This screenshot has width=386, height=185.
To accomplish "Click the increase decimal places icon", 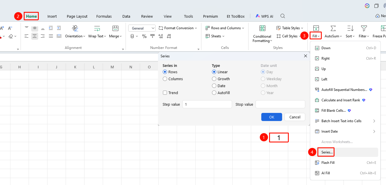I will click(x=161, y=36).
